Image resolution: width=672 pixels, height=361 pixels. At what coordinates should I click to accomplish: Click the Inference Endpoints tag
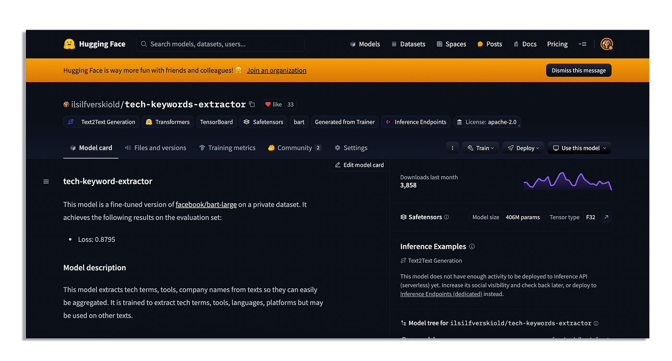416,122
